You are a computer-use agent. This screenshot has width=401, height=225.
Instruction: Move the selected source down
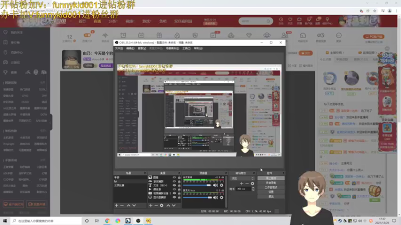tap(173, 205)
